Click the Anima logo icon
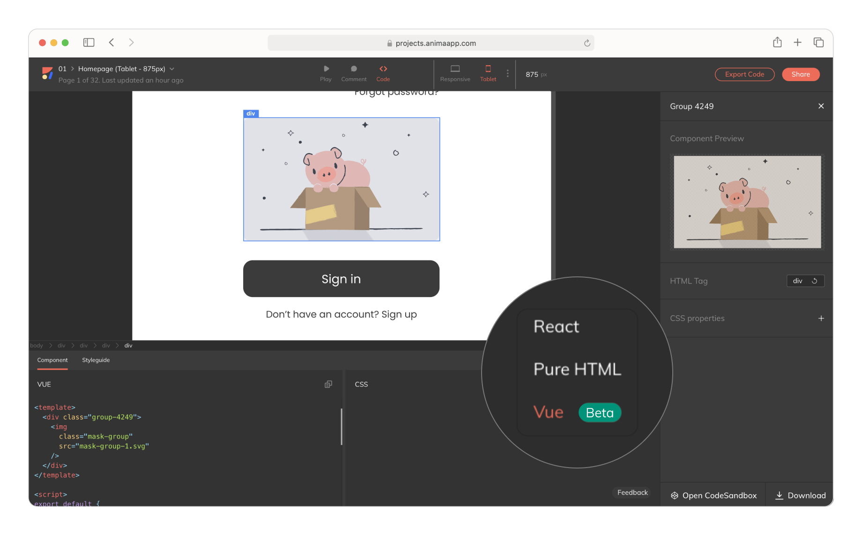 click(47, 74)
